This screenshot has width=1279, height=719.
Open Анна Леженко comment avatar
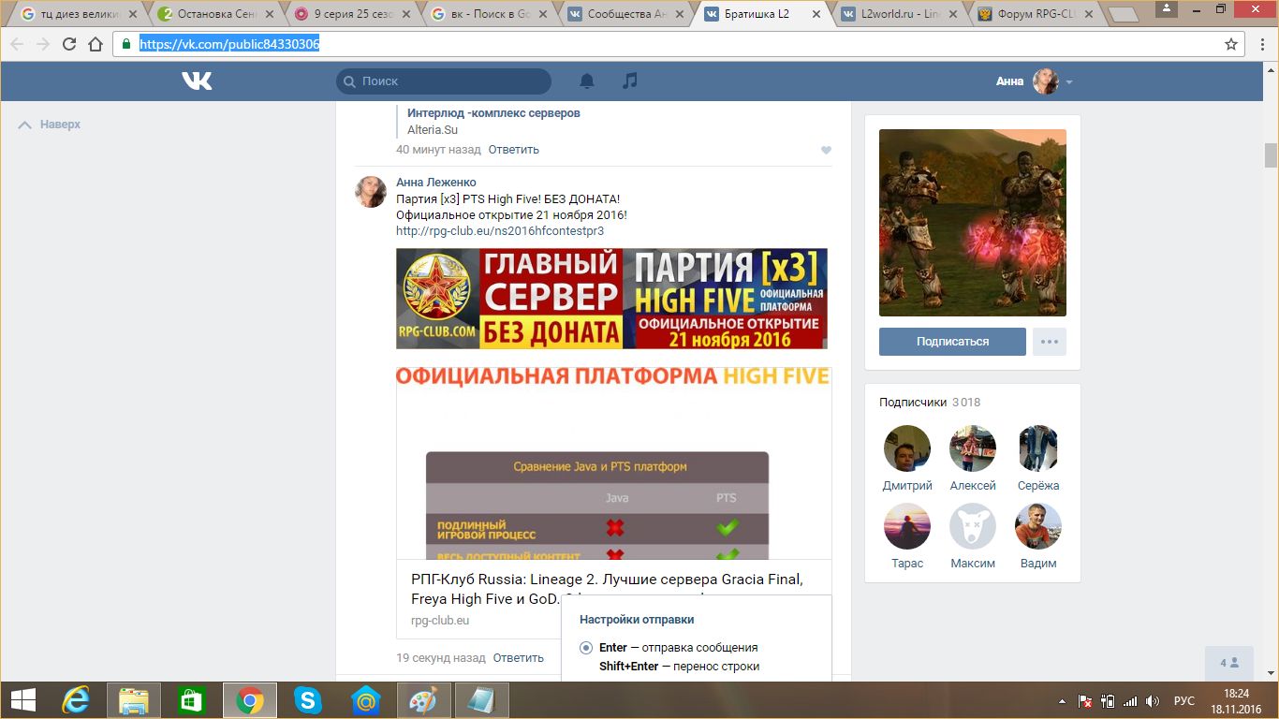point(371,191)
